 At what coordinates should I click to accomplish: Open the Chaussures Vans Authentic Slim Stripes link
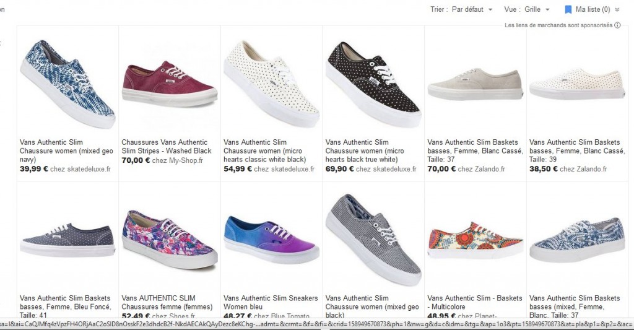[167, 146]
